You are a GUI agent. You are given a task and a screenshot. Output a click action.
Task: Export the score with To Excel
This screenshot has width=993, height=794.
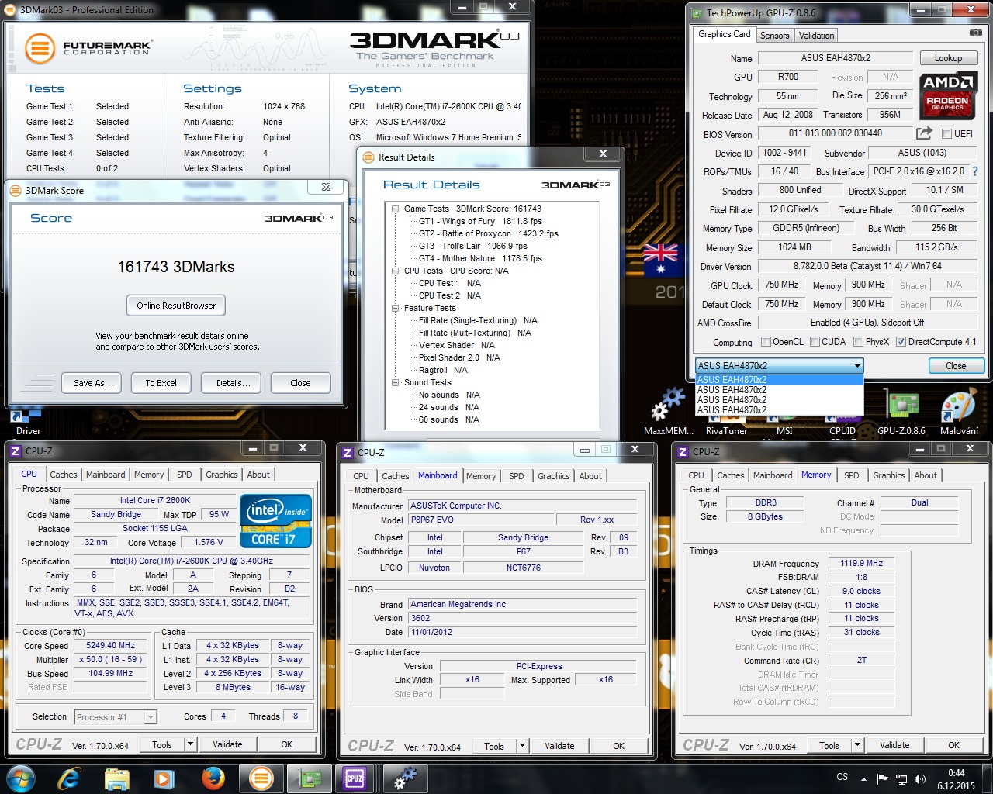click(x=161, y=383)
